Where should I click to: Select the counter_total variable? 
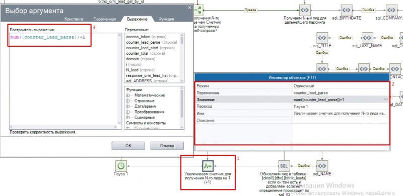(x=146, y=53)
